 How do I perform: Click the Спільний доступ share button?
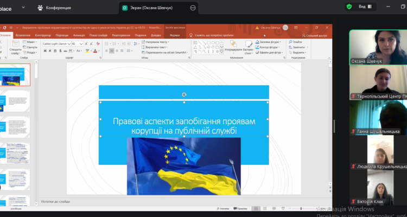click(x=316, y=35)
